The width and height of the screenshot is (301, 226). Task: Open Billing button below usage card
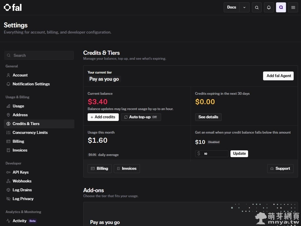click(100, 169)
